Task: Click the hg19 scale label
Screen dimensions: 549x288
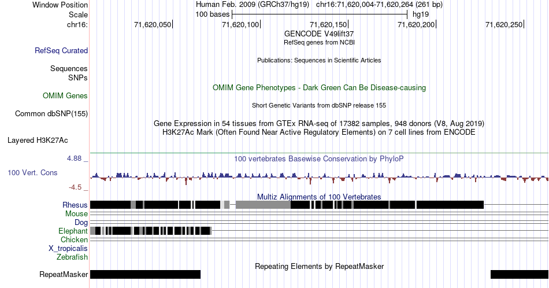Action: click(x=421, y=14)
